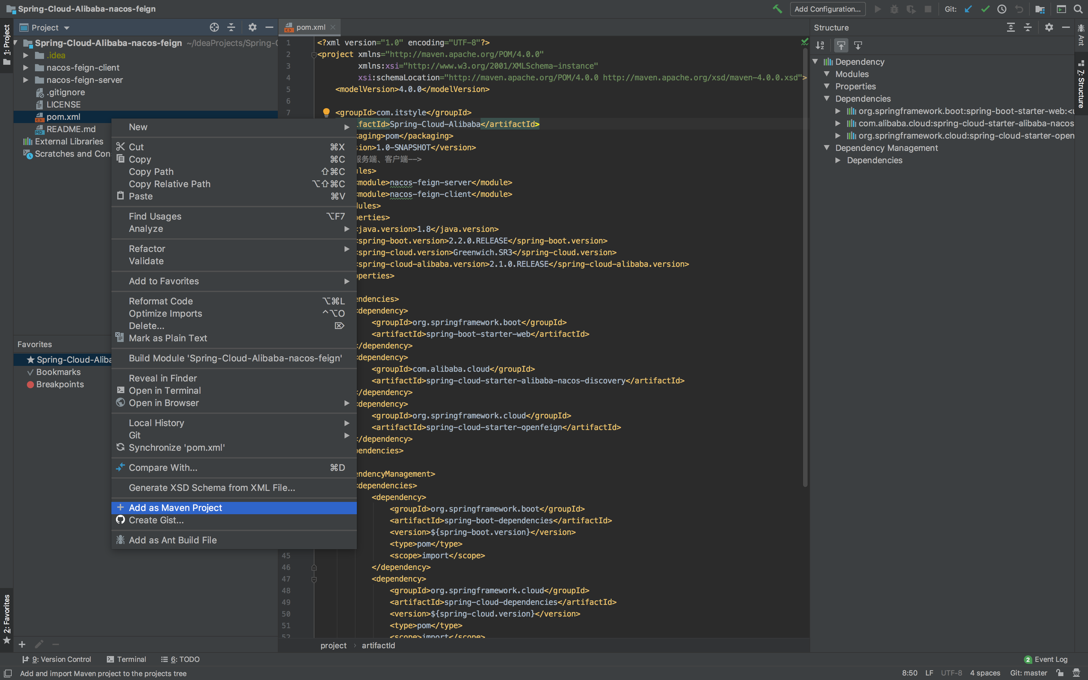Click the editor vertical scrollbar
This screenshot has width=1088, height=680.
(805, 270)
